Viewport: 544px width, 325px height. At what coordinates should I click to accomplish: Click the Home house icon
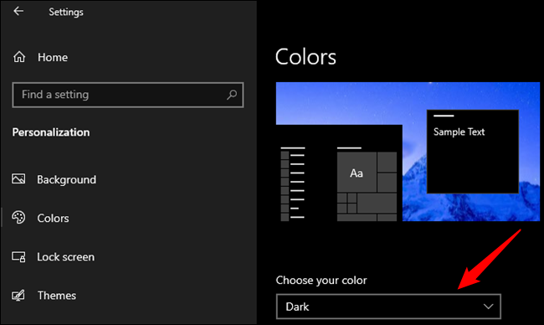click(19, 57)
